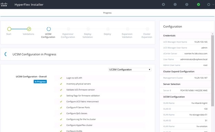Click the checkmark beside Configure QoS classes
The image size is (215, 132).
[61, 113]
